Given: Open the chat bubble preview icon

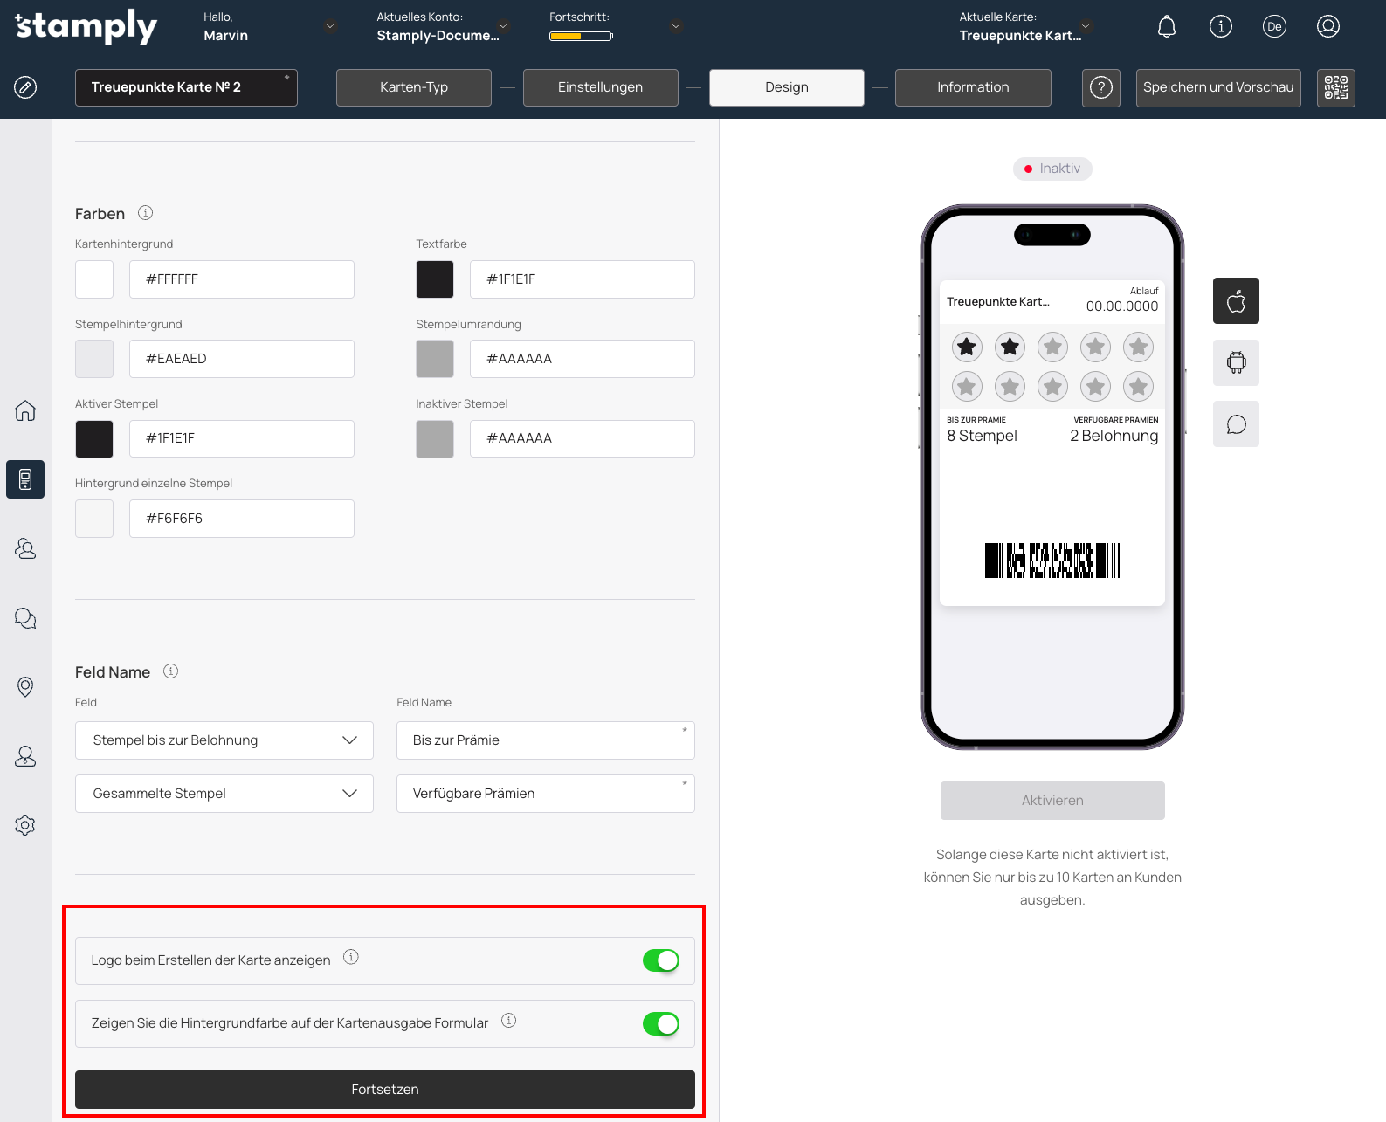Looking at the screenshot, I should point(1236,424).
